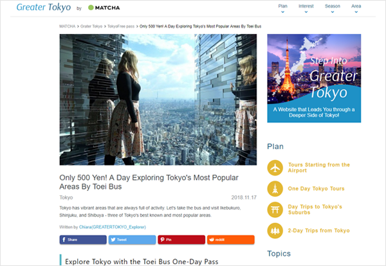Open One Day Tokyo Tours link
Screen dimensions: 386x266
[316, 188]
